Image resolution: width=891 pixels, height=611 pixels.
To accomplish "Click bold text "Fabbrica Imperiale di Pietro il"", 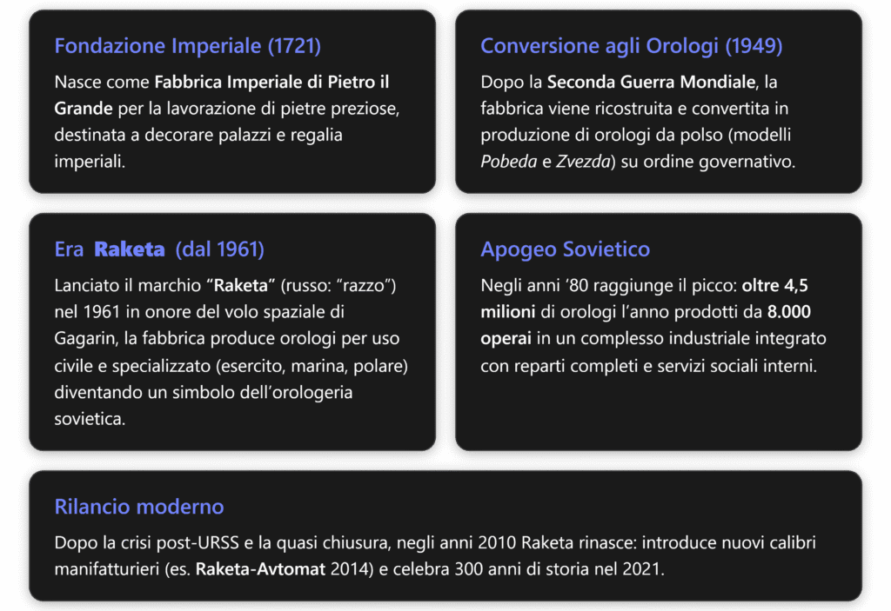I will pos(271,83).
